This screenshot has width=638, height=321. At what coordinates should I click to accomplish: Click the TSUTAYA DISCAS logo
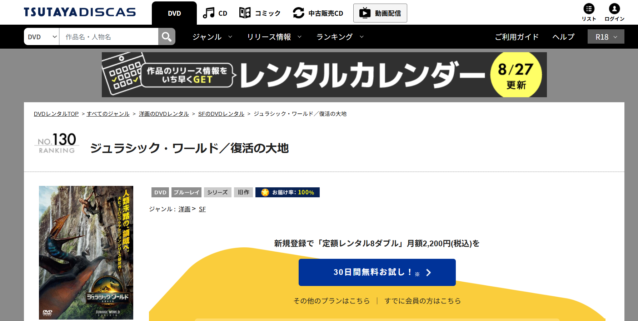point(80,12)
